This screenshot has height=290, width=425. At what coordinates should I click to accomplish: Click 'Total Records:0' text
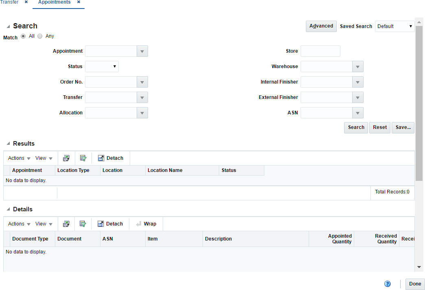click(392, 192)
